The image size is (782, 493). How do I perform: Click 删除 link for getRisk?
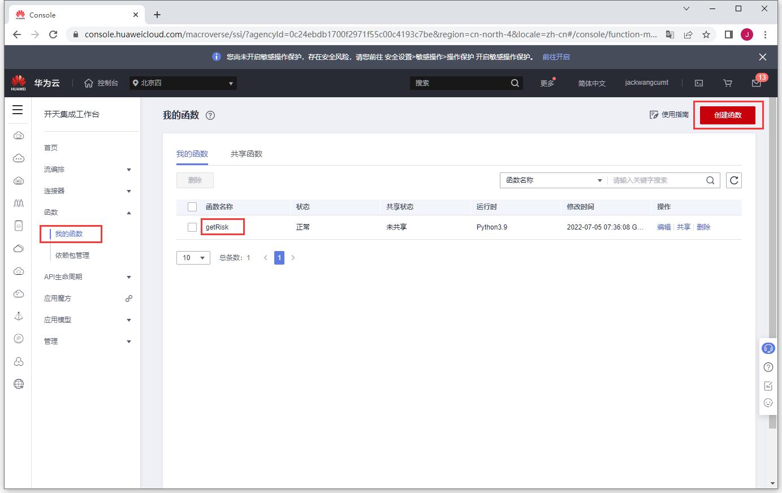pyautogui.click(x=703, y=227)
